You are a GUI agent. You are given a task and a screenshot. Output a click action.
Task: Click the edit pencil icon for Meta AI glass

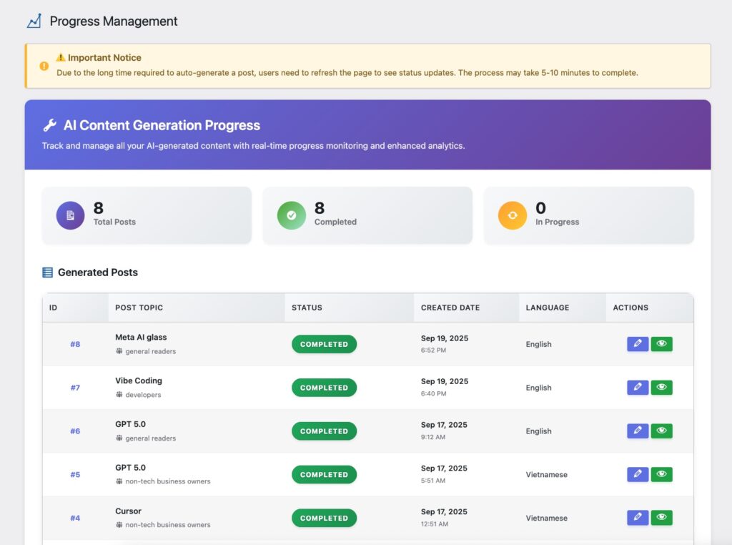click(638, 344)
